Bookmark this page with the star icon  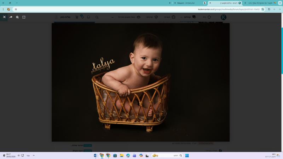click(16, 9)
